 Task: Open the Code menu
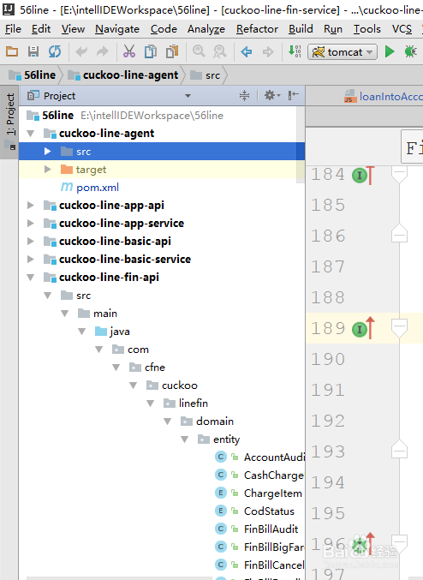pos(164,29)
